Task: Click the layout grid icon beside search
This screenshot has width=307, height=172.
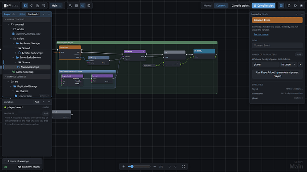Action: click(x=77, y=6)
